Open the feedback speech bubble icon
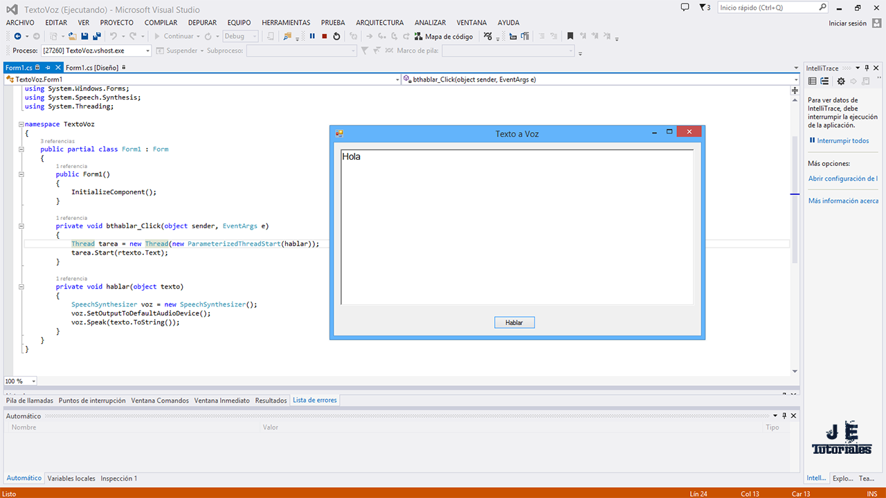The height and width of the screenshot is (498, 886). (x=685, y=8)
